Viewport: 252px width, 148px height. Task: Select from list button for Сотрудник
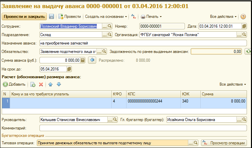[x=105, y=26]
